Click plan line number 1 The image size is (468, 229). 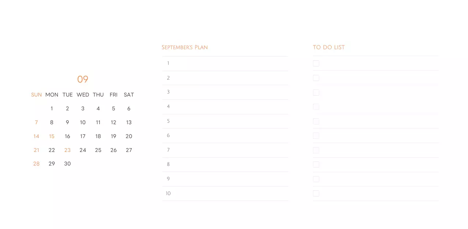pos(168,63)
